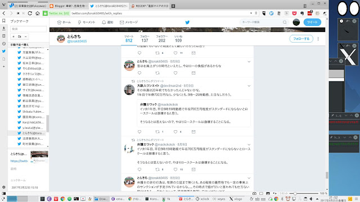Add new bookmark in Bookmarks panel
This screenshot has height=202, width=360.
[13, 36]
